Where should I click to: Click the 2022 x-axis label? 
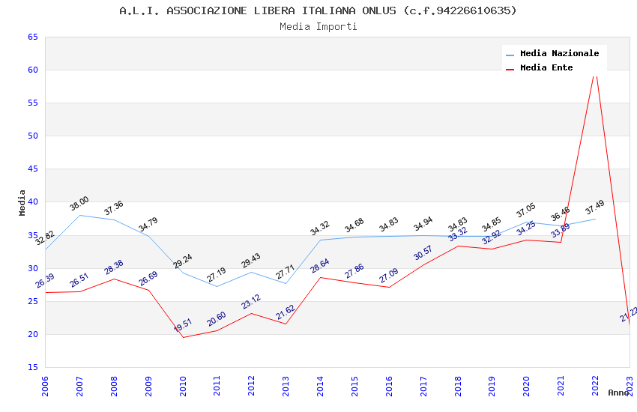[595, 386]
